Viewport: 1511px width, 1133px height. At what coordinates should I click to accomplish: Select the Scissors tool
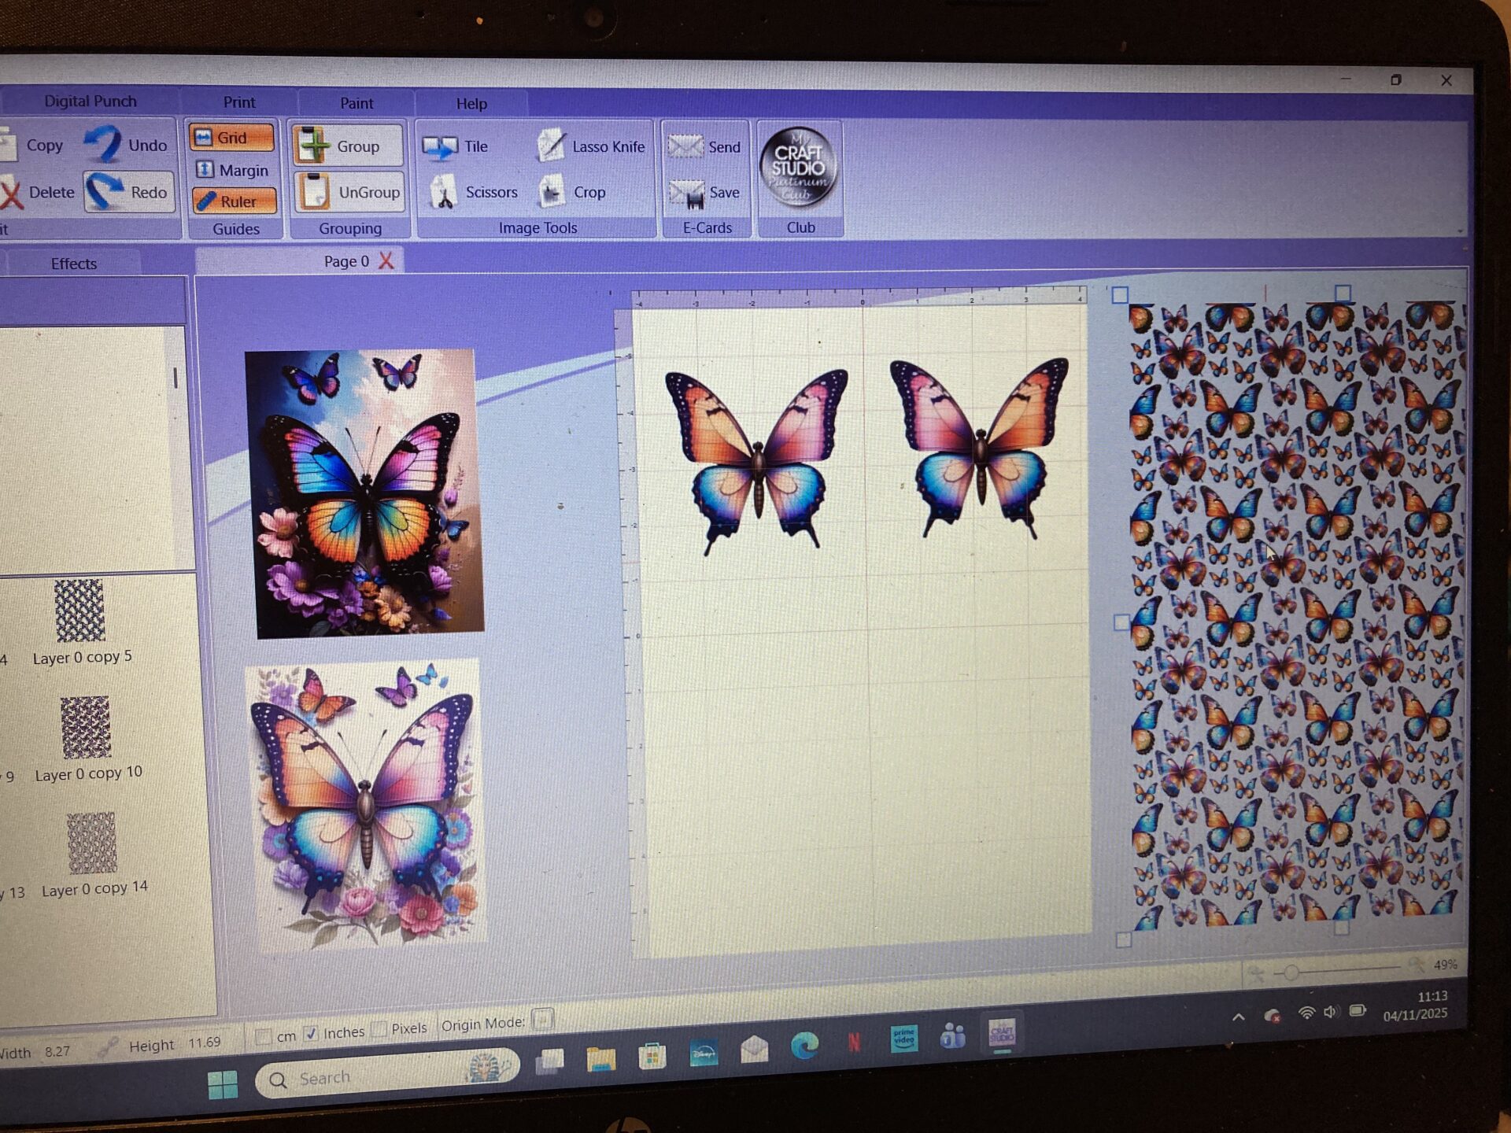tap(474, 192)
